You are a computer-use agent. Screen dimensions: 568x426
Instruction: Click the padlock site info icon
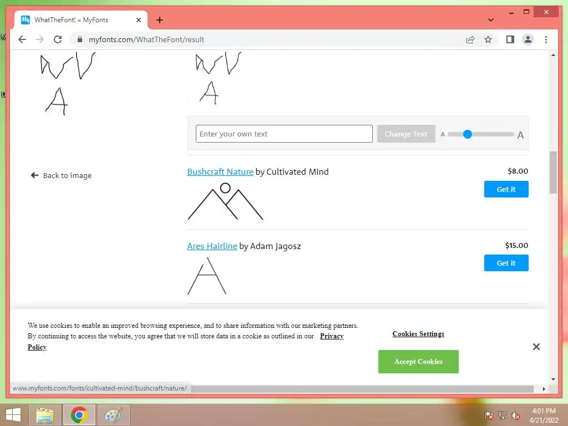(80, 39)
